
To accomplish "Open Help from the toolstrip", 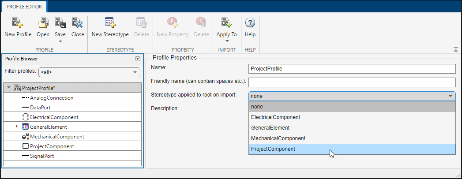I will [250, 23].
